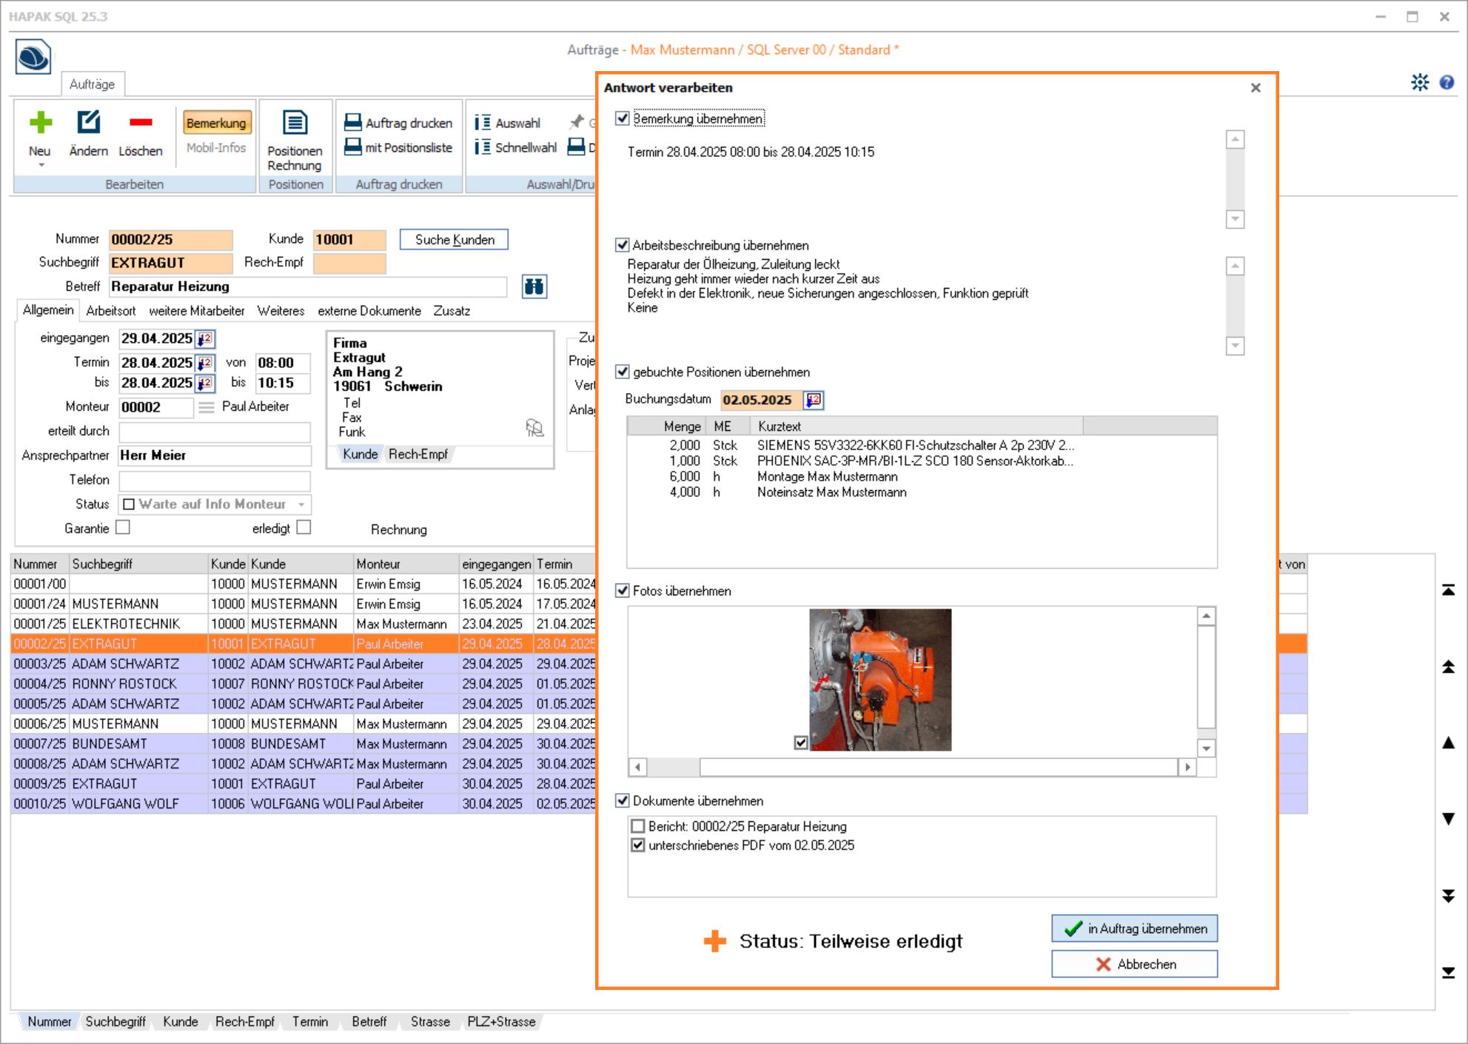Toggle gebuchte Positionen übernehmen checkbox
Viewport: 1468px width, 1044px height.
[623, 372]
